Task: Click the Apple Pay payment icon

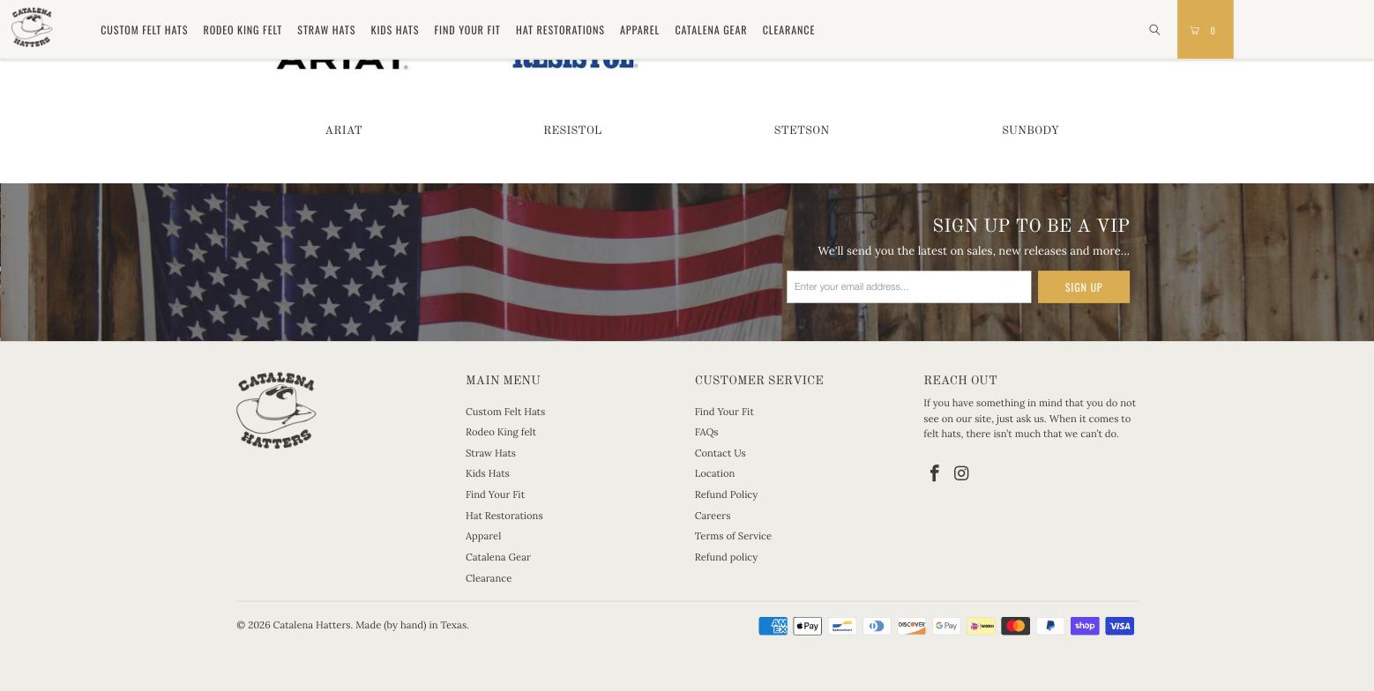Action: [x=807, y=626]
